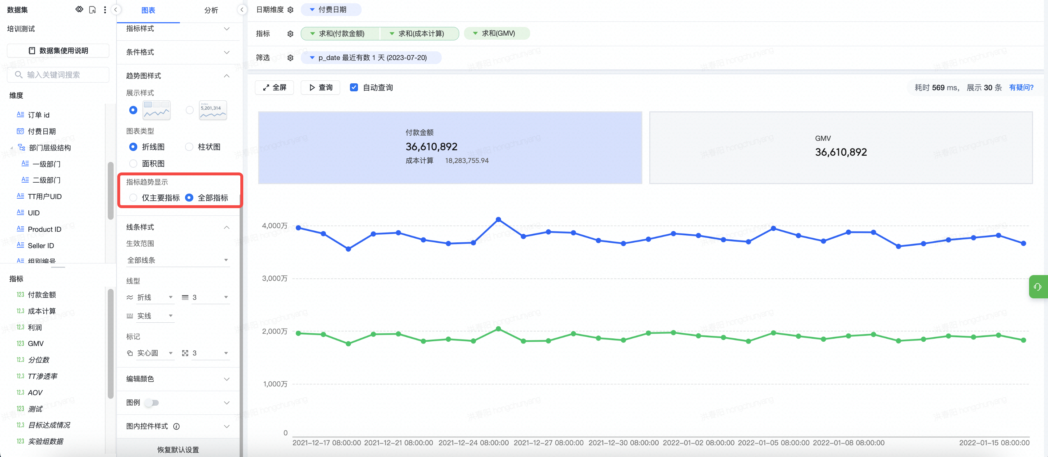Viewport: 1048px width, 457px height.
Task: Click the numeric icon next to GMV metric
Action: 20,343
